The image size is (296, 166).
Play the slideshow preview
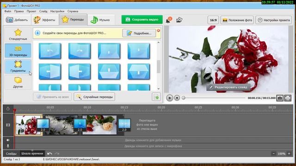pos(170,98)
